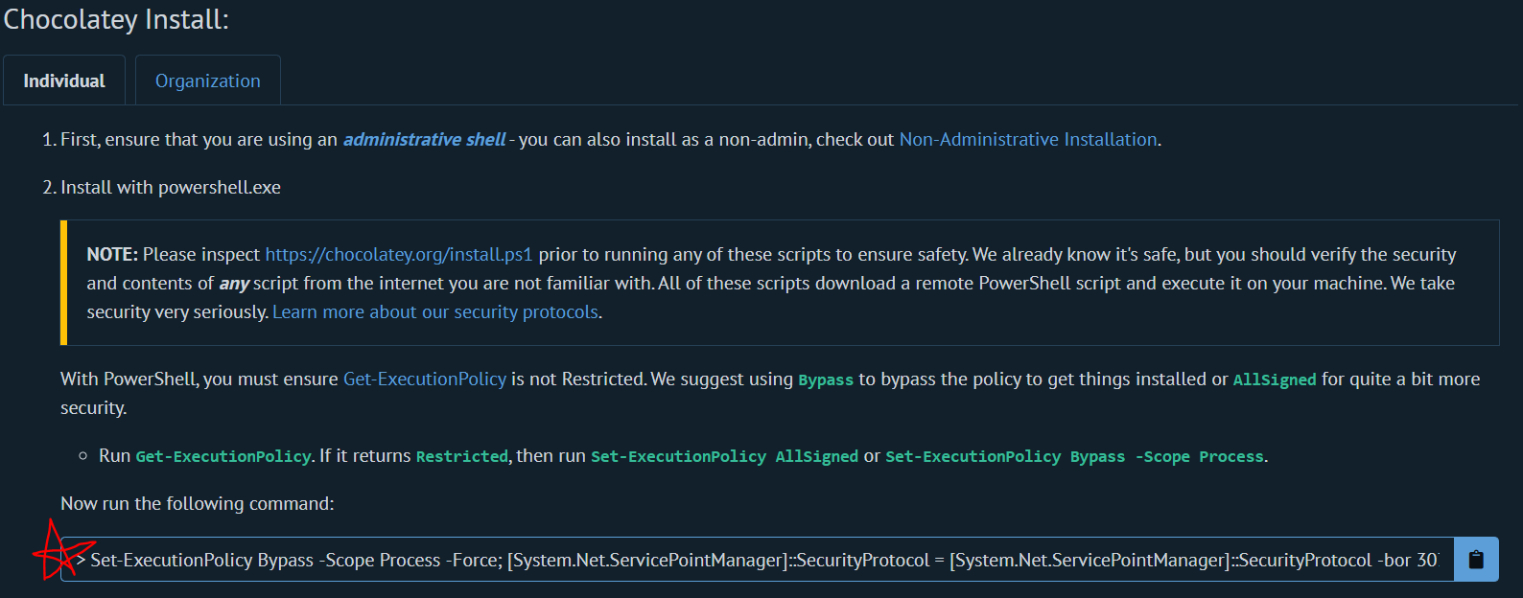
Task: Click the inline code 'Bypass' in paragraph
Action: click(x=826, y=380)
